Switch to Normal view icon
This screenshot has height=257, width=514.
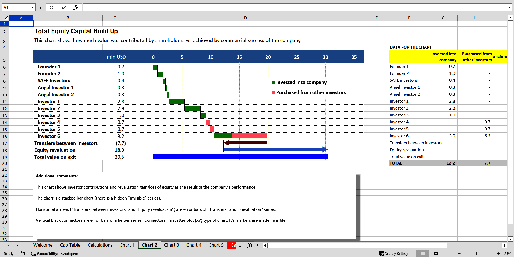click(423, 254)
